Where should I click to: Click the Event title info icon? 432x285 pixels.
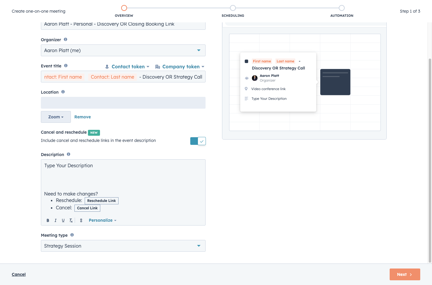[66, 66]
